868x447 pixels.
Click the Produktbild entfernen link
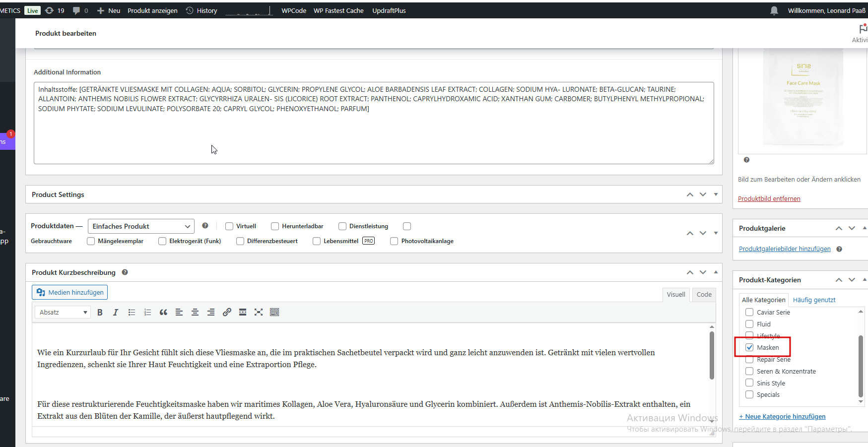(769, 198)
